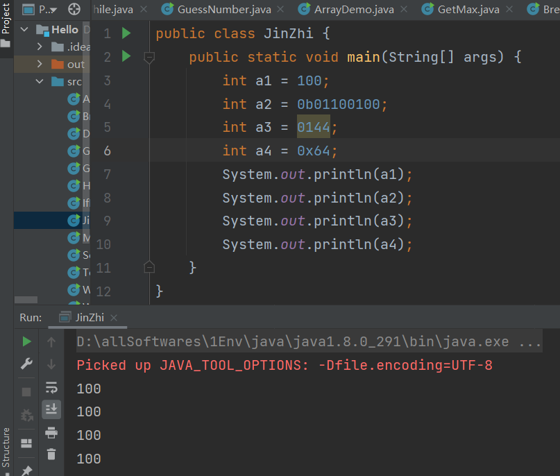The image size is (560, 476).
Task: Click the print console output icon
Action: tap(51, 432)
